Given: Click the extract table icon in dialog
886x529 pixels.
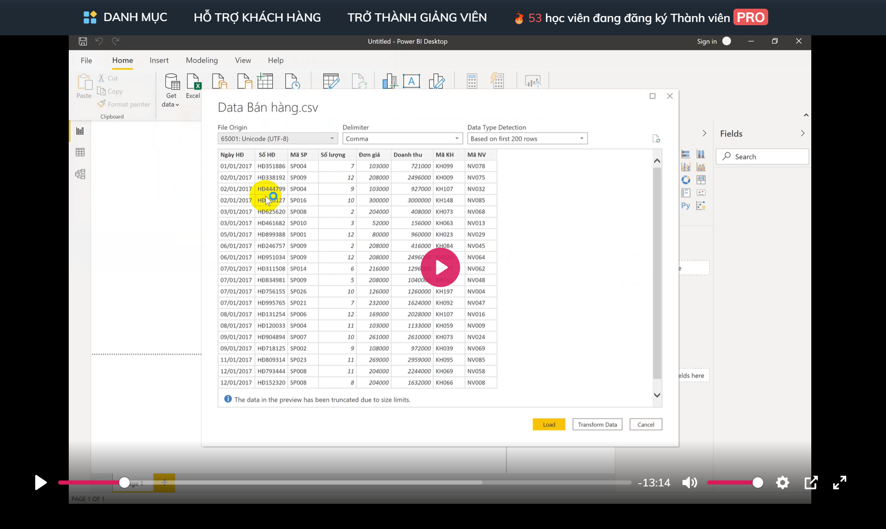Looking at the screenshot, I should tap(656, 139).
